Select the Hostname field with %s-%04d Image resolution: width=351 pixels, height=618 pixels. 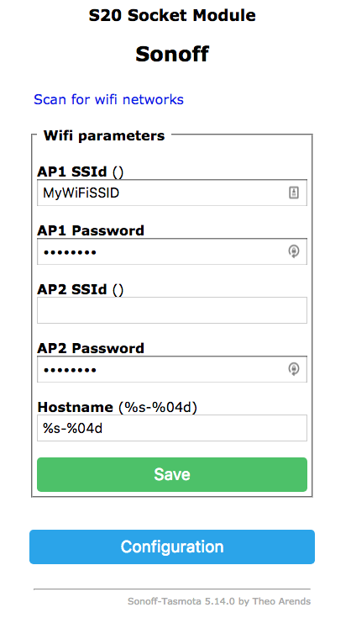coord(172,428)
